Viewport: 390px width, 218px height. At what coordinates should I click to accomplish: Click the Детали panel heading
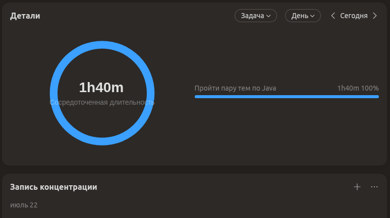click(x=25, y=16)
